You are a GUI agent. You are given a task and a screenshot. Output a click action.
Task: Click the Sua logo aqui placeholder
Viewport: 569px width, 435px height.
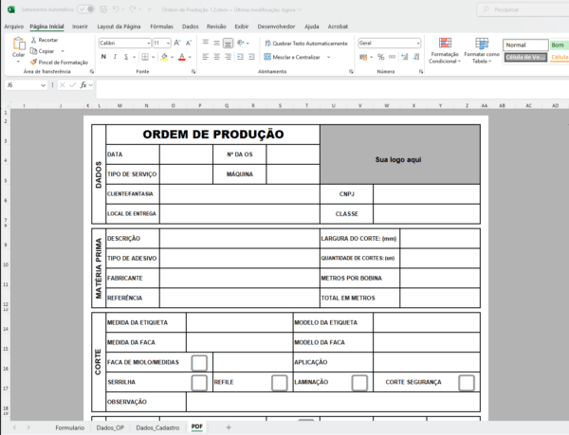pyautogui.click(x=398, y=159)
